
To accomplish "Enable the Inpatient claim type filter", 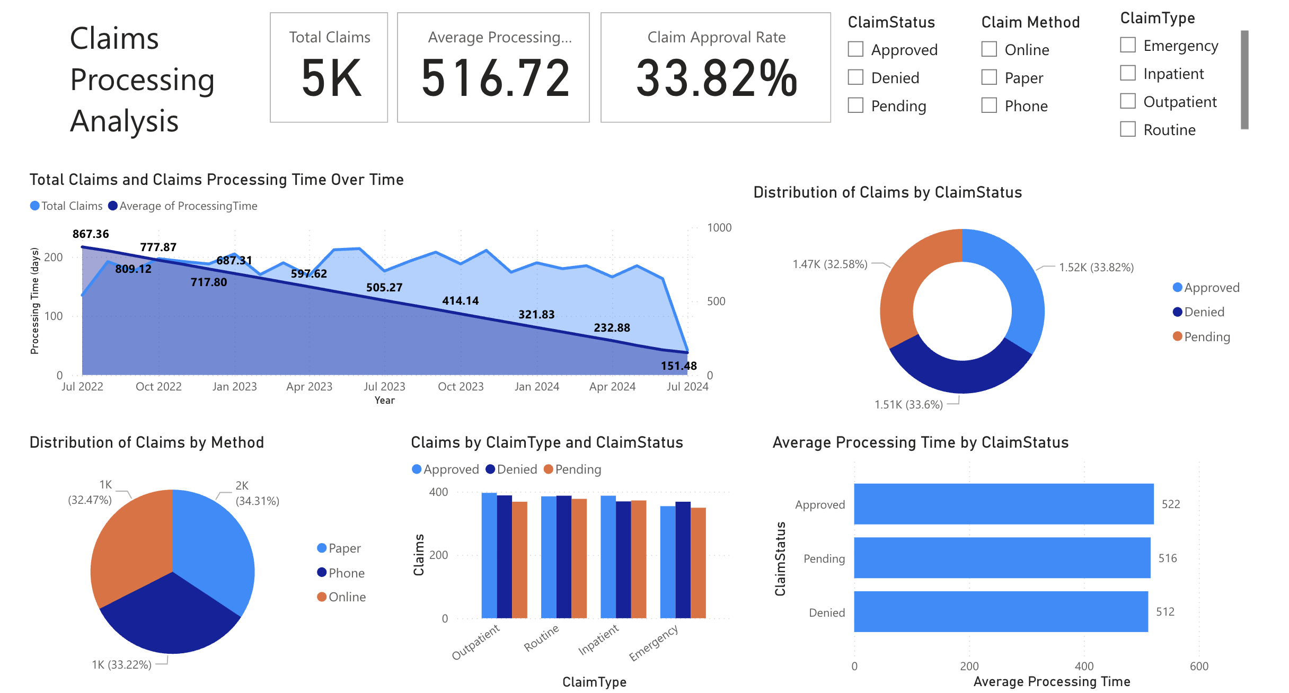I will tap(1127, 74).
